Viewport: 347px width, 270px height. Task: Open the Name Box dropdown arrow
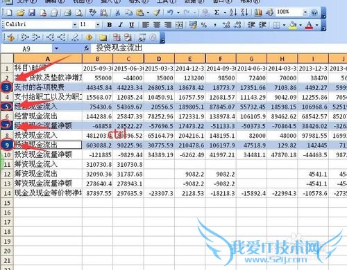click(56, 48)
